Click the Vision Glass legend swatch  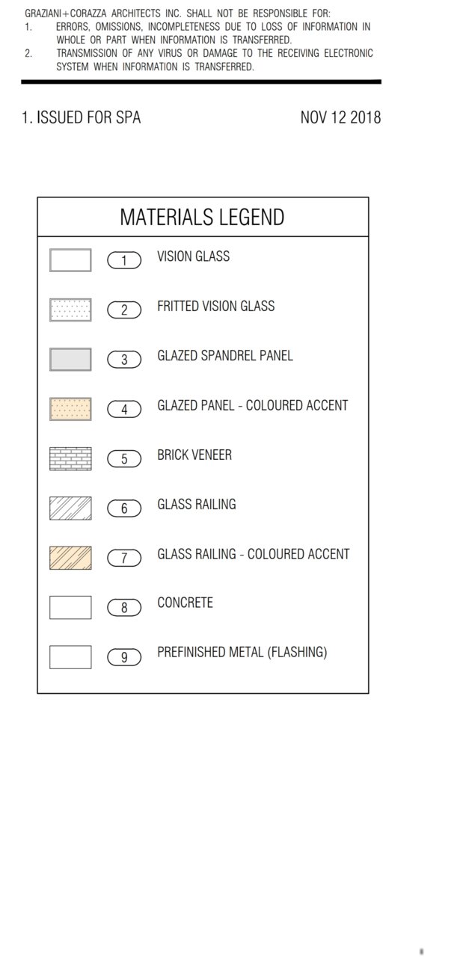[x=70, y=260]
